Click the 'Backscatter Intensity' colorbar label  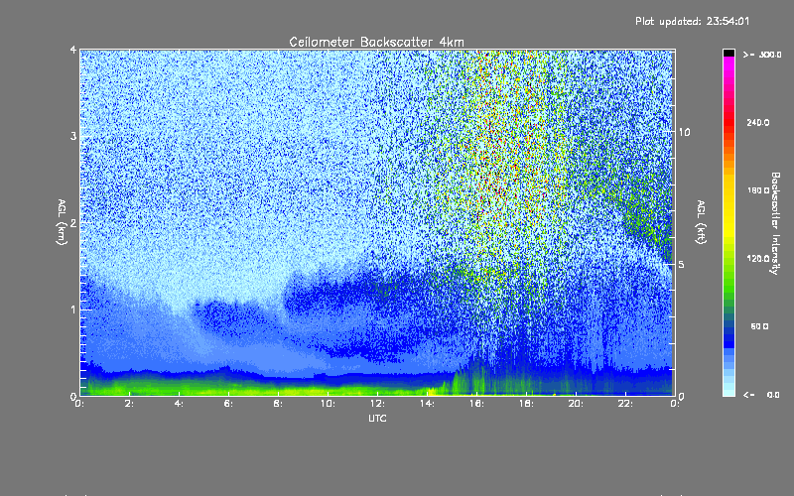[775, 223]
